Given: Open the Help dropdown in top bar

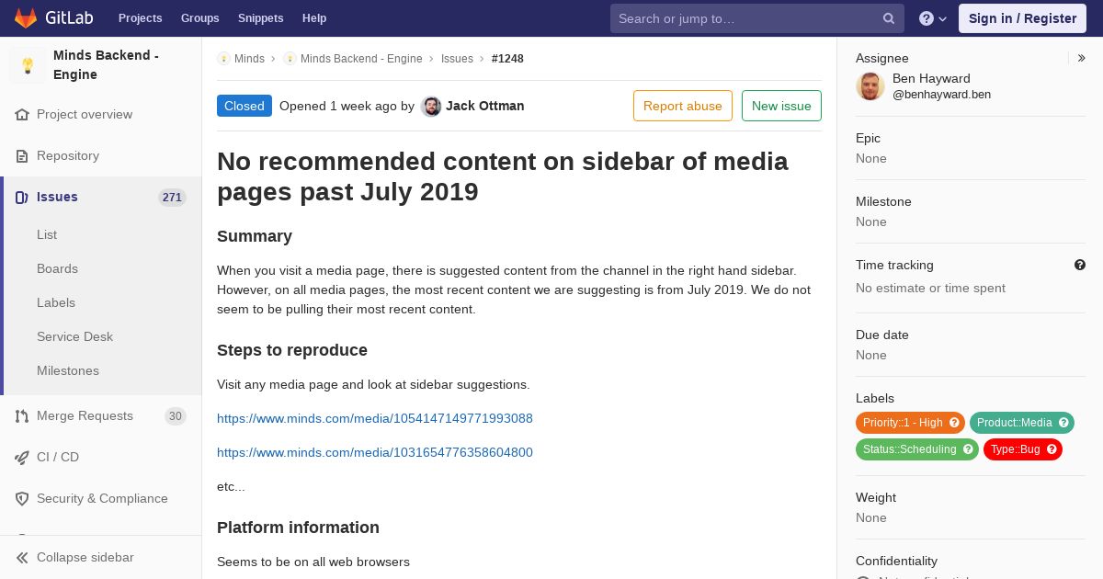Looking at the screenshot, I should coord(933,18).
